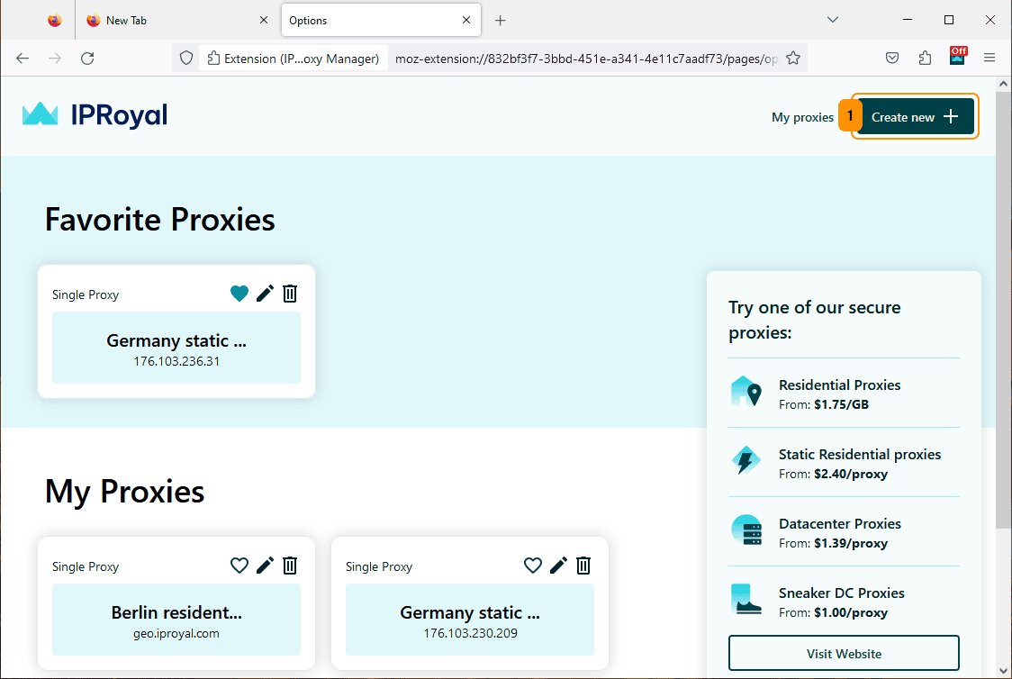
Task: Click the page scrollbar up arrow
Action: coord(1003,84)
